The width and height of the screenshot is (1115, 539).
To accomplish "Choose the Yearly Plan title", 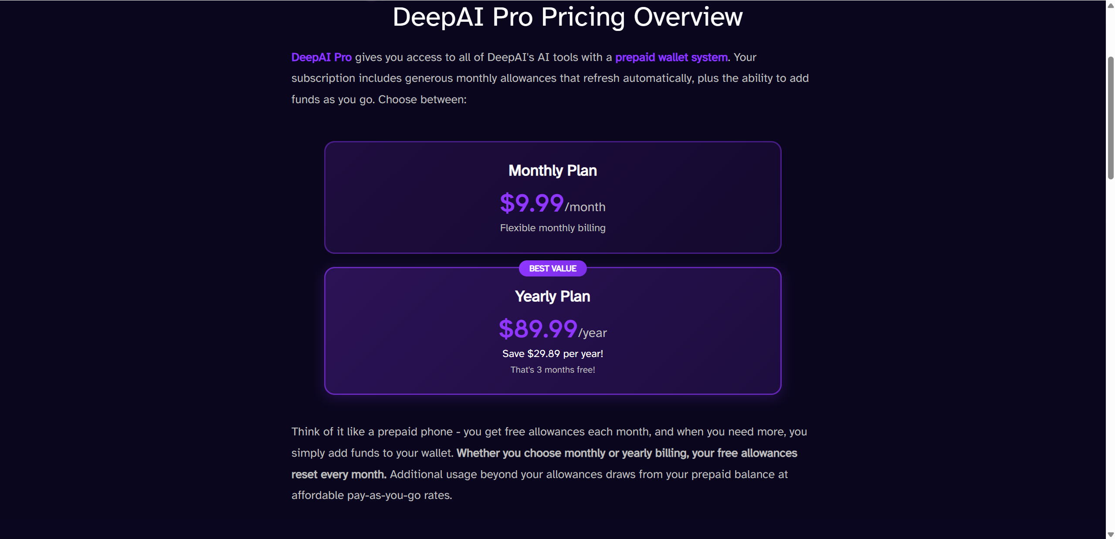I will (552, 296).
